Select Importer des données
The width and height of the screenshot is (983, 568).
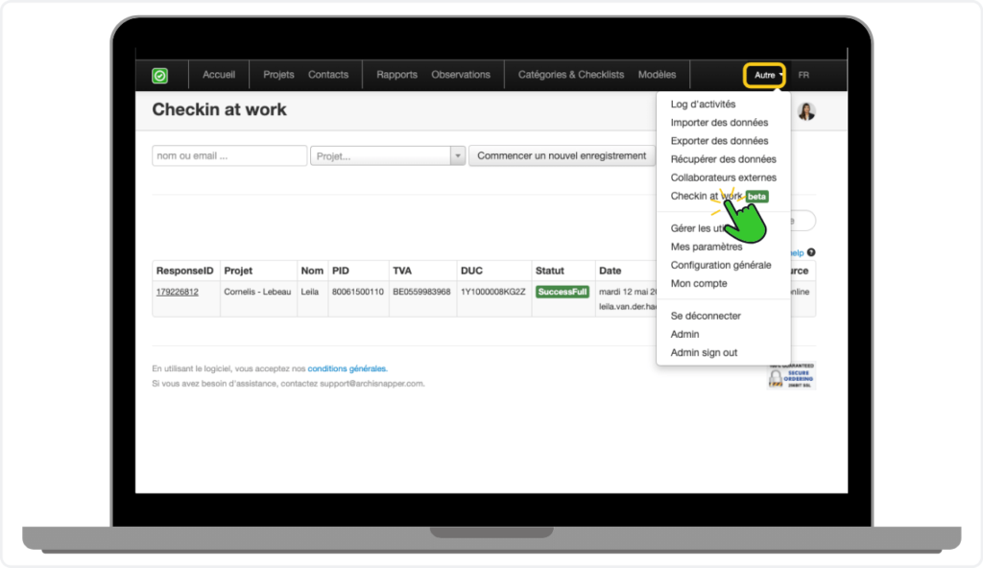click(x=719, y=122)
